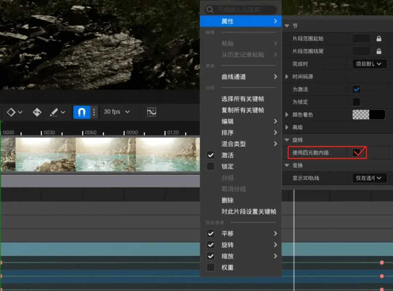Open the 颜色着色 color swatch
The height and width of the screenshot is (291, 393).
point(369,115)
